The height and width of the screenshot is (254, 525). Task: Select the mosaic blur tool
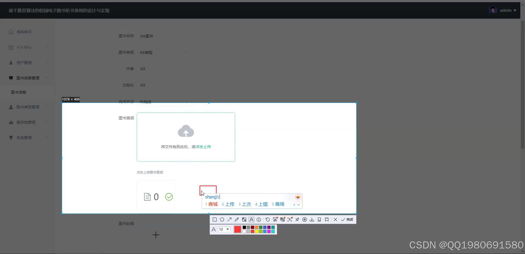click(244, 220)
